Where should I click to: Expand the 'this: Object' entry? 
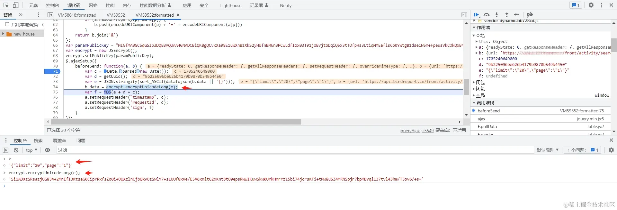[476, 41]
